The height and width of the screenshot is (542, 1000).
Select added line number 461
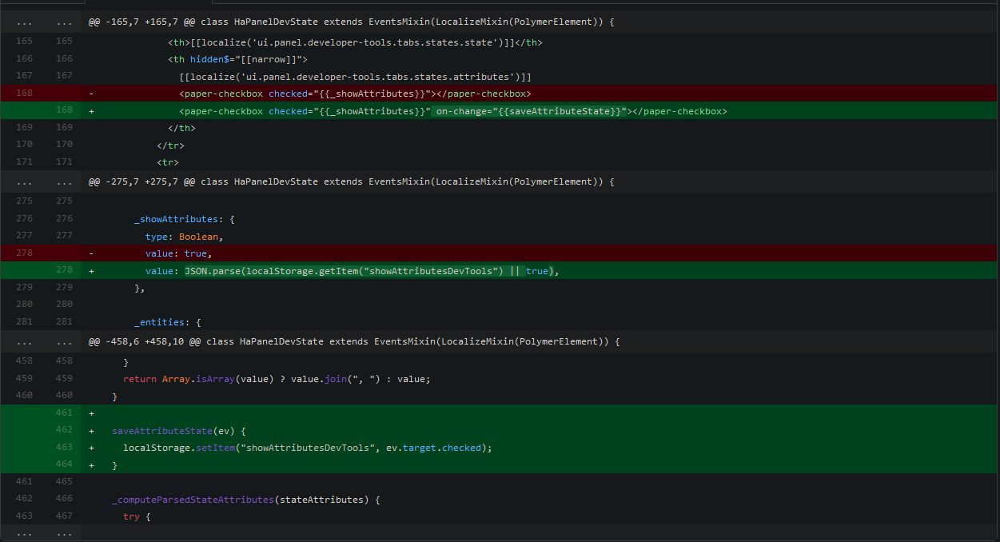pos(64,412)
